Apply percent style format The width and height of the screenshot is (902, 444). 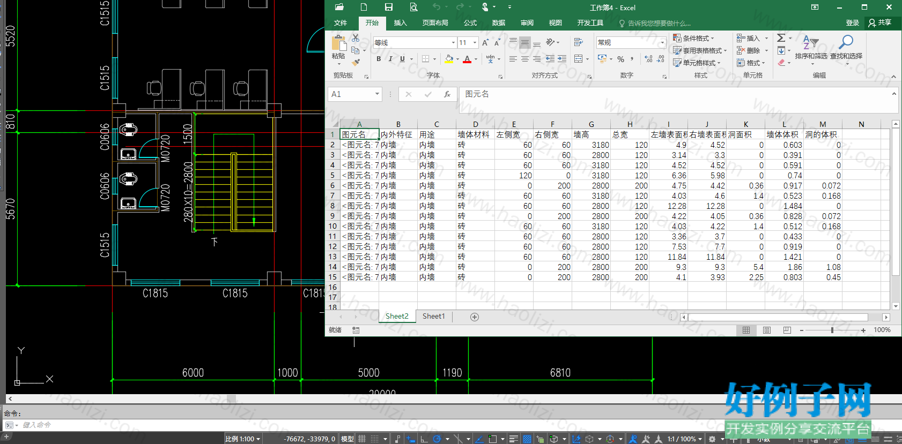(620, 59)
